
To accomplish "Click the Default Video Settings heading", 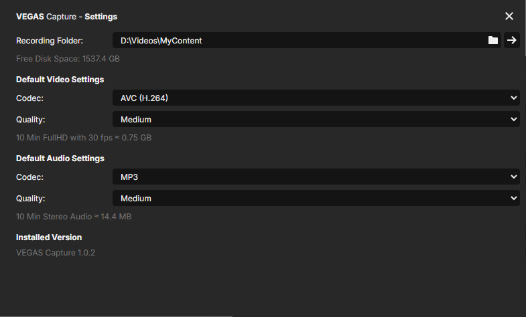I will pyautogui.click(x=60, y=80).
